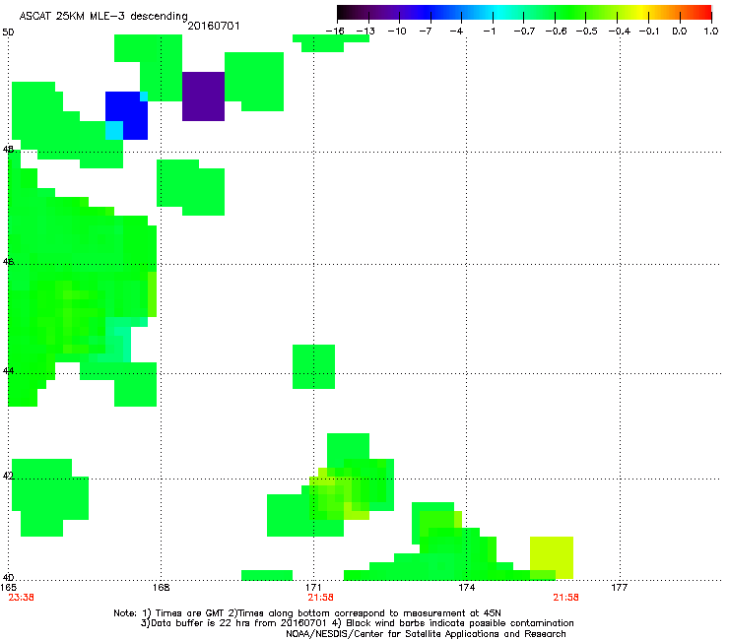Click the date label 20160701

214,26
